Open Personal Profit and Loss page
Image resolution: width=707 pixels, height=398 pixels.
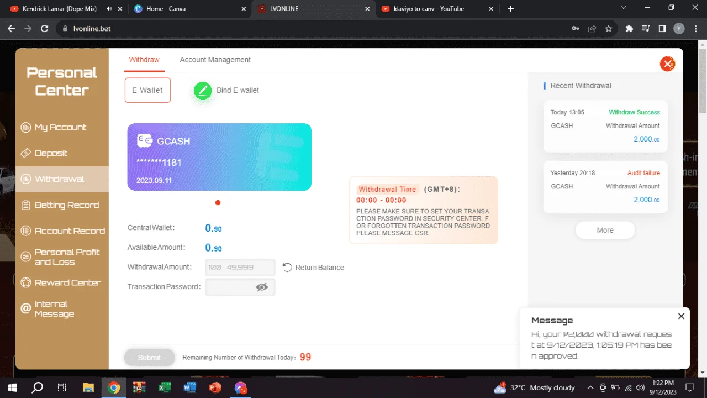click(62, 256)
